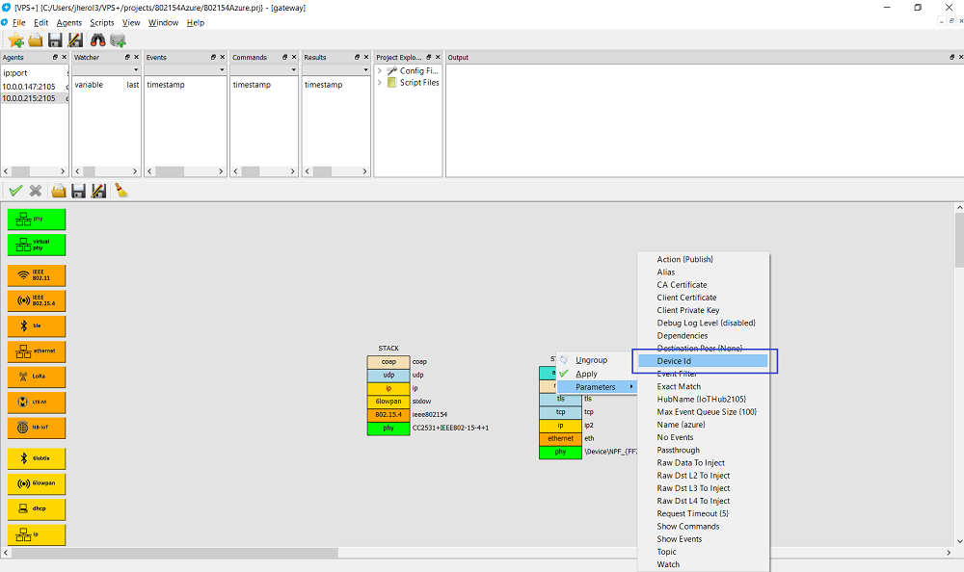Click the broom clear icon
Viewport: 964px width, 572px height.
coord(121,191)
